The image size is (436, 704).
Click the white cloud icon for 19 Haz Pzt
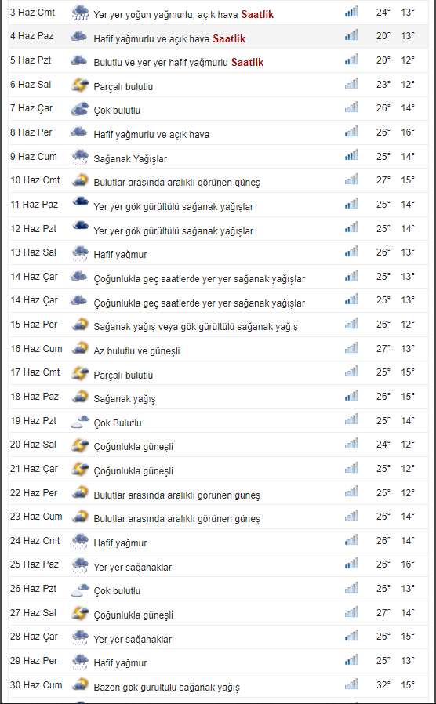80,422
